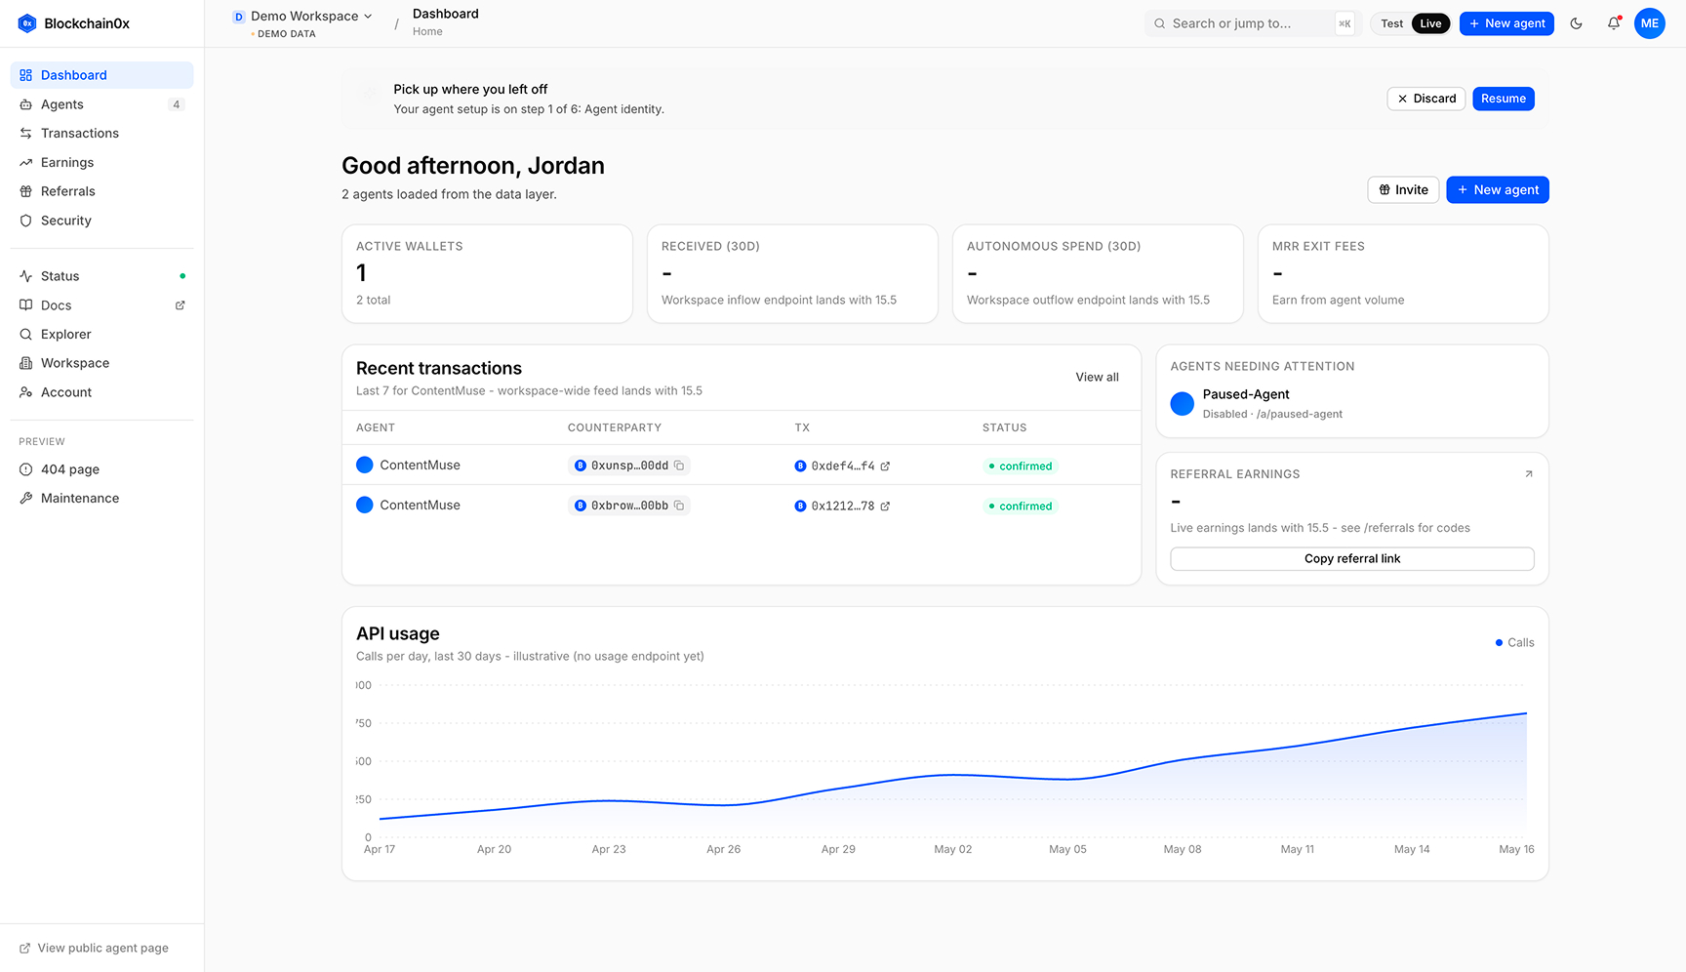Screen dimensions: 1686x972
Task: Click the first confirmed status badge
Action: (x=1020, y=466)
